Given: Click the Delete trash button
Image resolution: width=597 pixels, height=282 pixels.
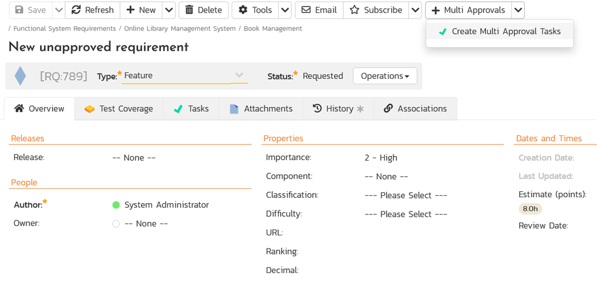Looking at the screenshot, I should 204,10.
